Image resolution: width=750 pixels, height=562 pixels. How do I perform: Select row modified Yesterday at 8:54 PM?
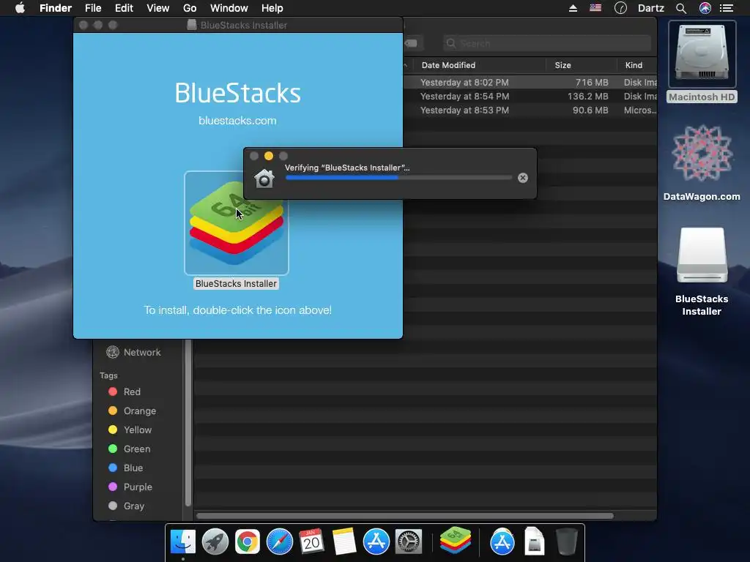tap(530, 96)
